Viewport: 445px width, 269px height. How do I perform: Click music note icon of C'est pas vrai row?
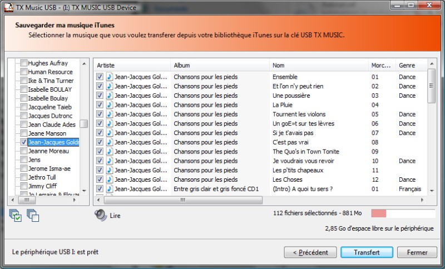coord(110,142)
